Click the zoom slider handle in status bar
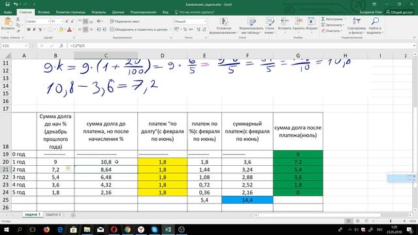 coord(391,221)
